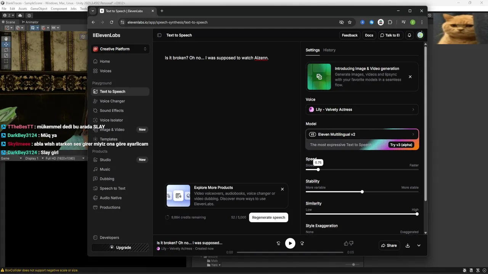The height and width of the screenshot is (274, 488).
Task: Switch to the History tab
Action: (329, 50)
